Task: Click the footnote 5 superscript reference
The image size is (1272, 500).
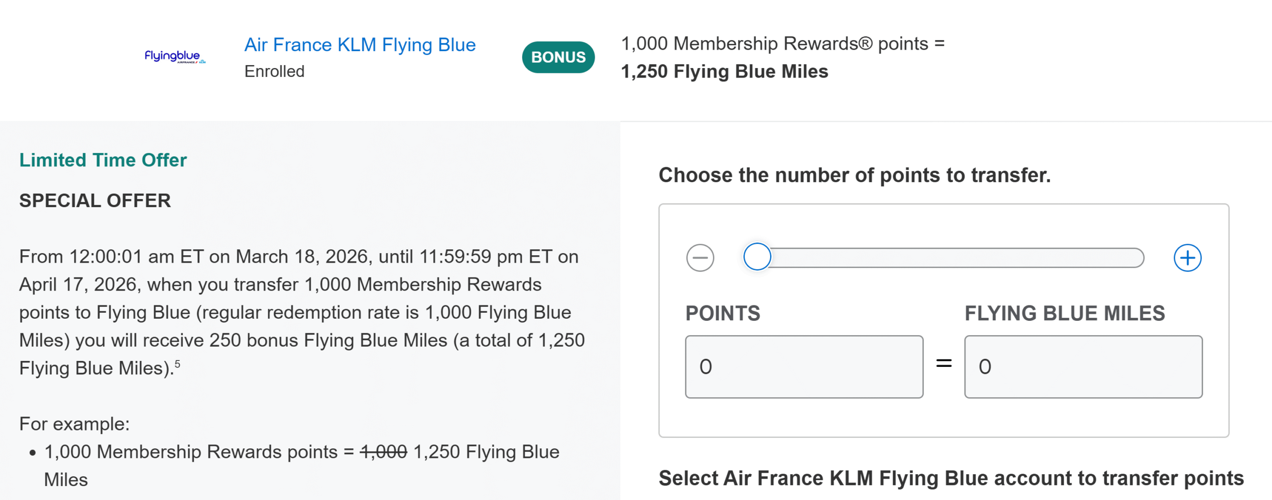Action: [x=177, y=364]
